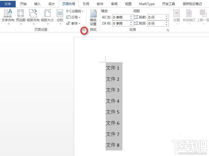Screen dimensions: 209x156
Task: Select the 页面布局 page layout tab
Action: click(x=69, y=4)
